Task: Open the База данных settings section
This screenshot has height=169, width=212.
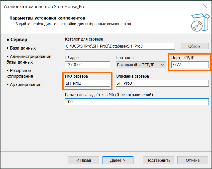Action: tap(23, 48)
